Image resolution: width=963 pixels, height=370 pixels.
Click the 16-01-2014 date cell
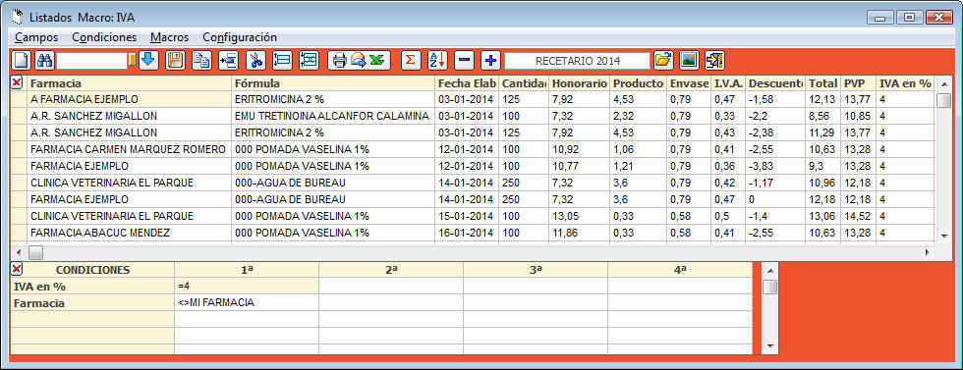pos(467,233)
